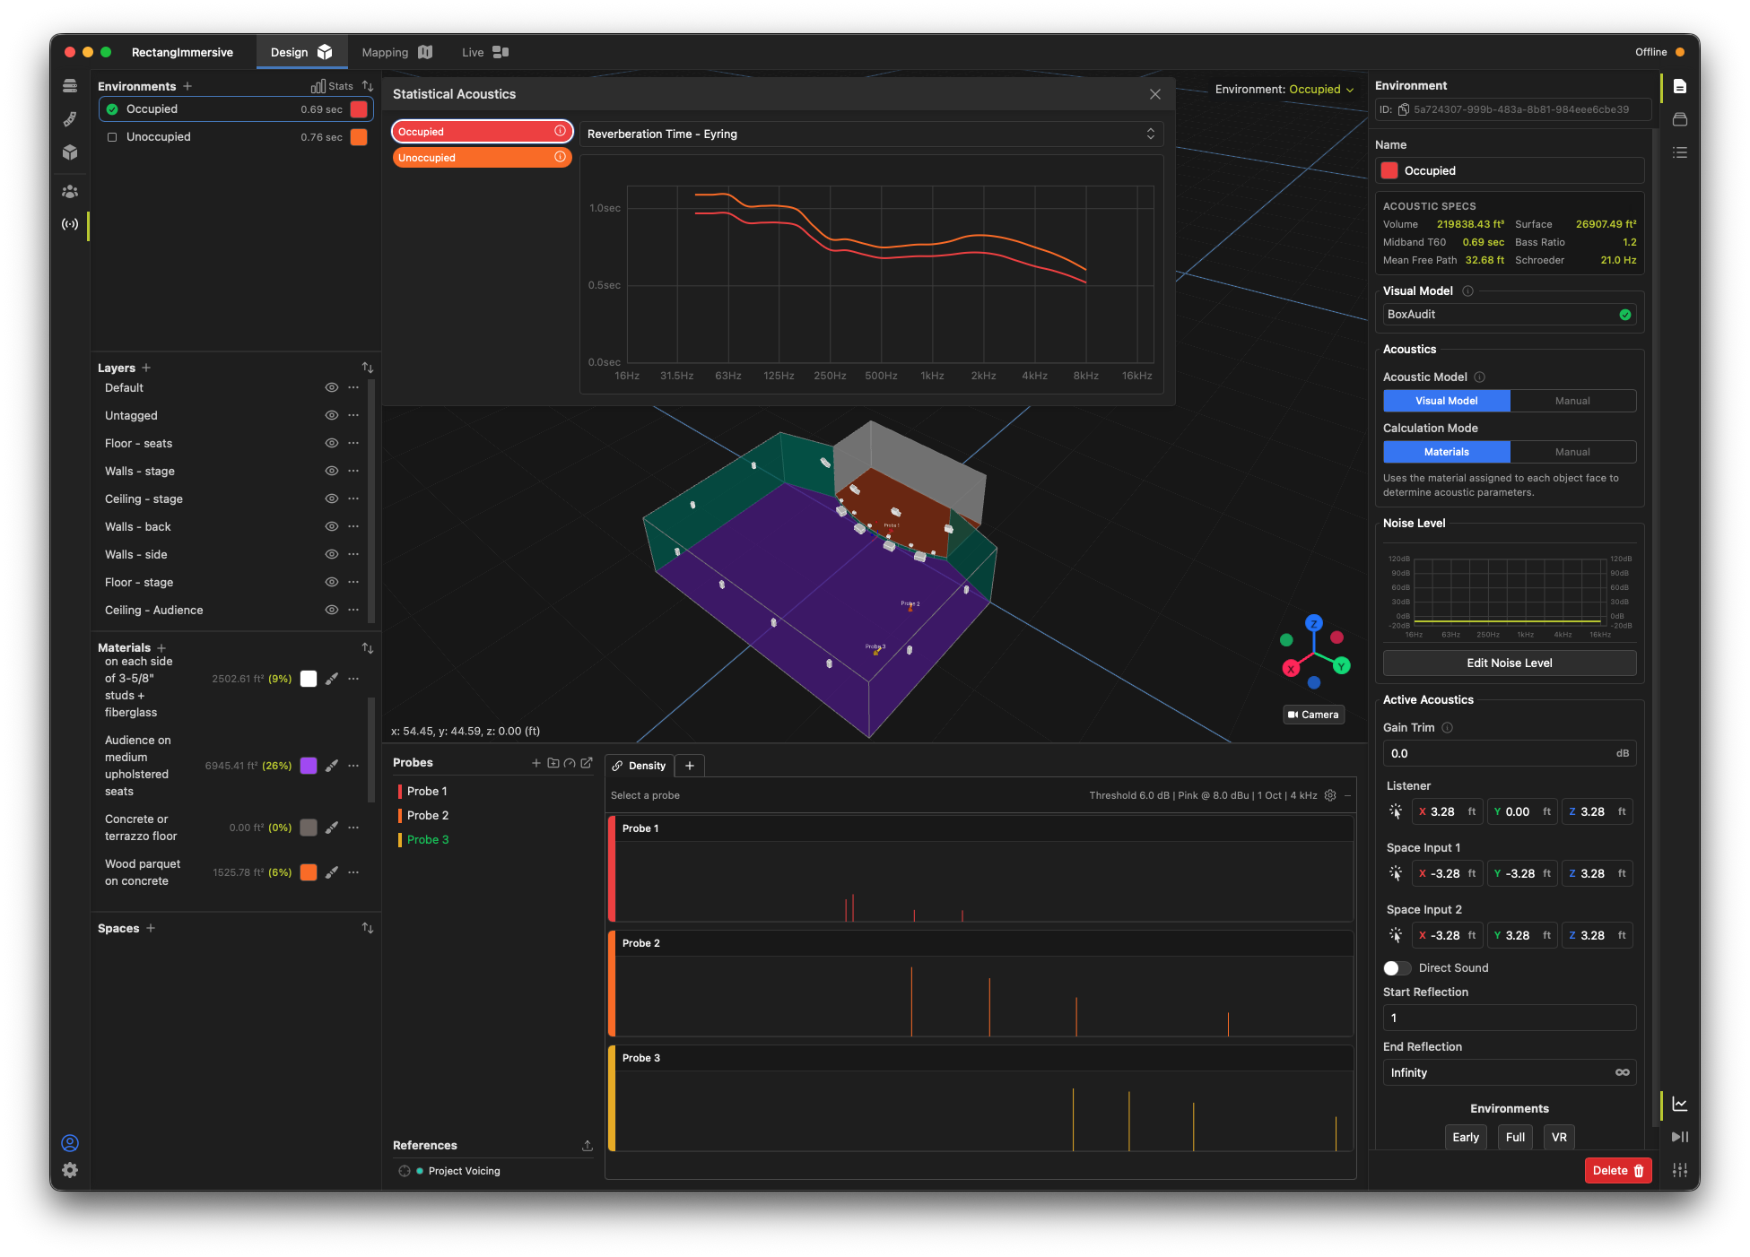
Task: Open the eyedropper for Wood parquet material
Action: click(x=332, y=872)
